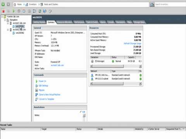Select the first ESX host in tree
Image resolution: width=186 pixels, height=139 pixels.
(19, 23)
